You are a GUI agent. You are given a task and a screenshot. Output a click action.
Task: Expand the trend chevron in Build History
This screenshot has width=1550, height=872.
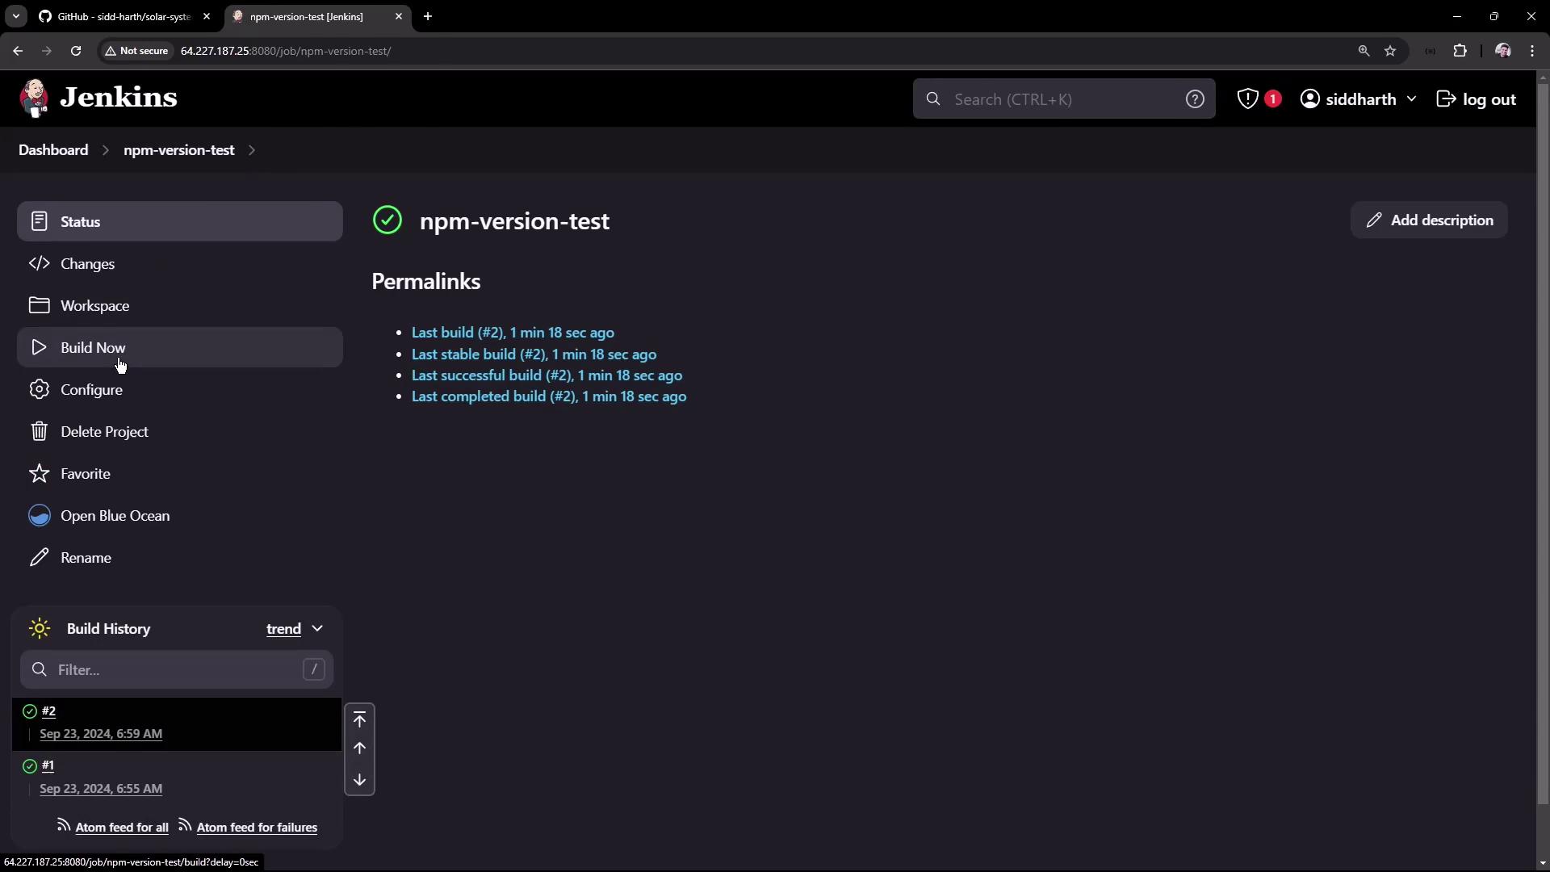pos(317,629)
